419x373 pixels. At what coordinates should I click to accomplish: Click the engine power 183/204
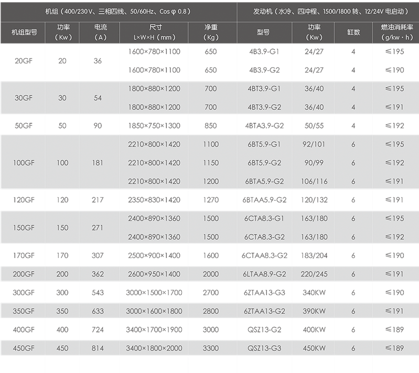pyautogui.click(x=314, y=255)
